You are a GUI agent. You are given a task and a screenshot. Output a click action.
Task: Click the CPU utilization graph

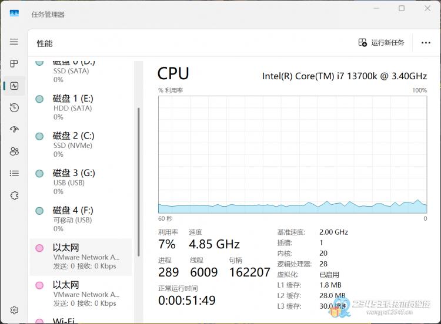pyautogui.click(x=292, y=154)
